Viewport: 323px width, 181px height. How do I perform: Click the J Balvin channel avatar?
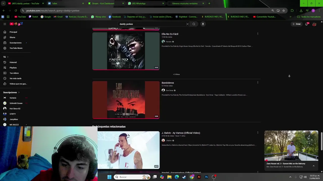point(163,141)
